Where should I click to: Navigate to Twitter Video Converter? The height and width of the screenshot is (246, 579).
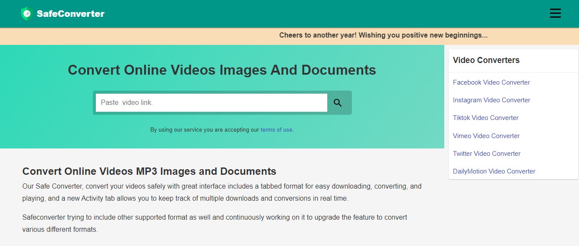click(x=487, y=154)
